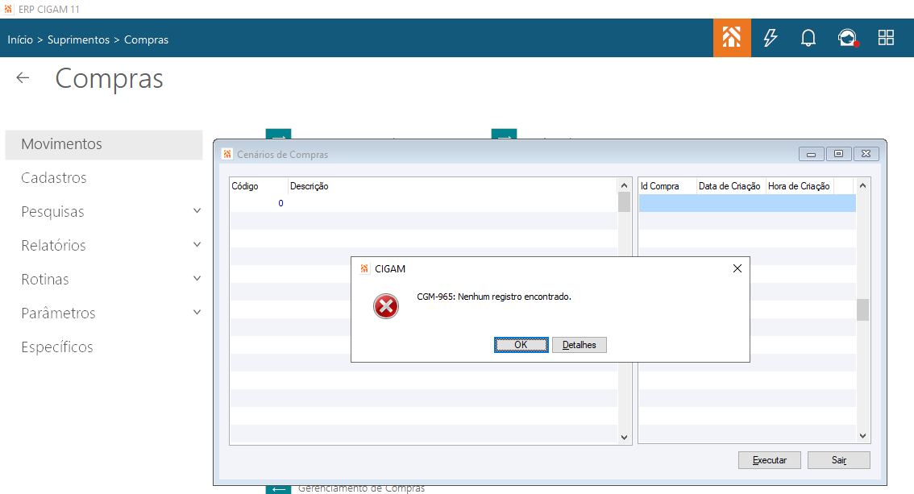Expand the Pesquisas chevron
Viewport: 914px width, 494px height.
coord(197,211)
